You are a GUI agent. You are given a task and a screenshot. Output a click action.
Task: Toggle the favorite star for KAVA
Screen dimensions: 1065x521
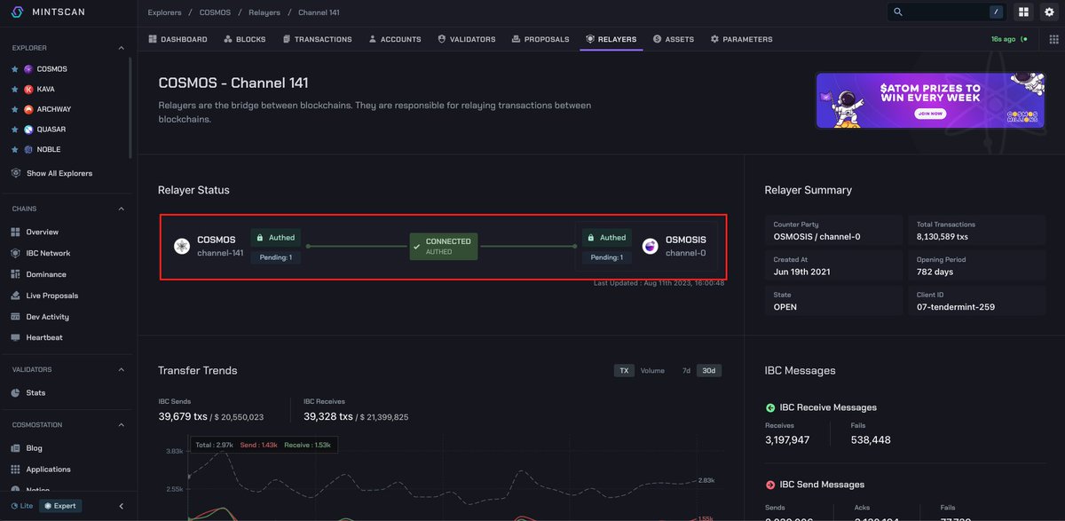[14, 89]
